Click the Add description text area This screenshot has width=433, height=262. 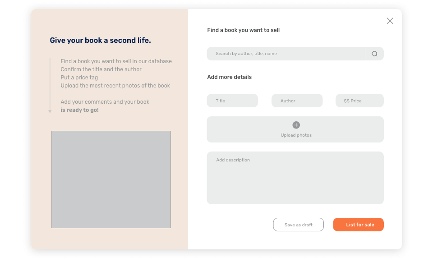coord(295,178)
